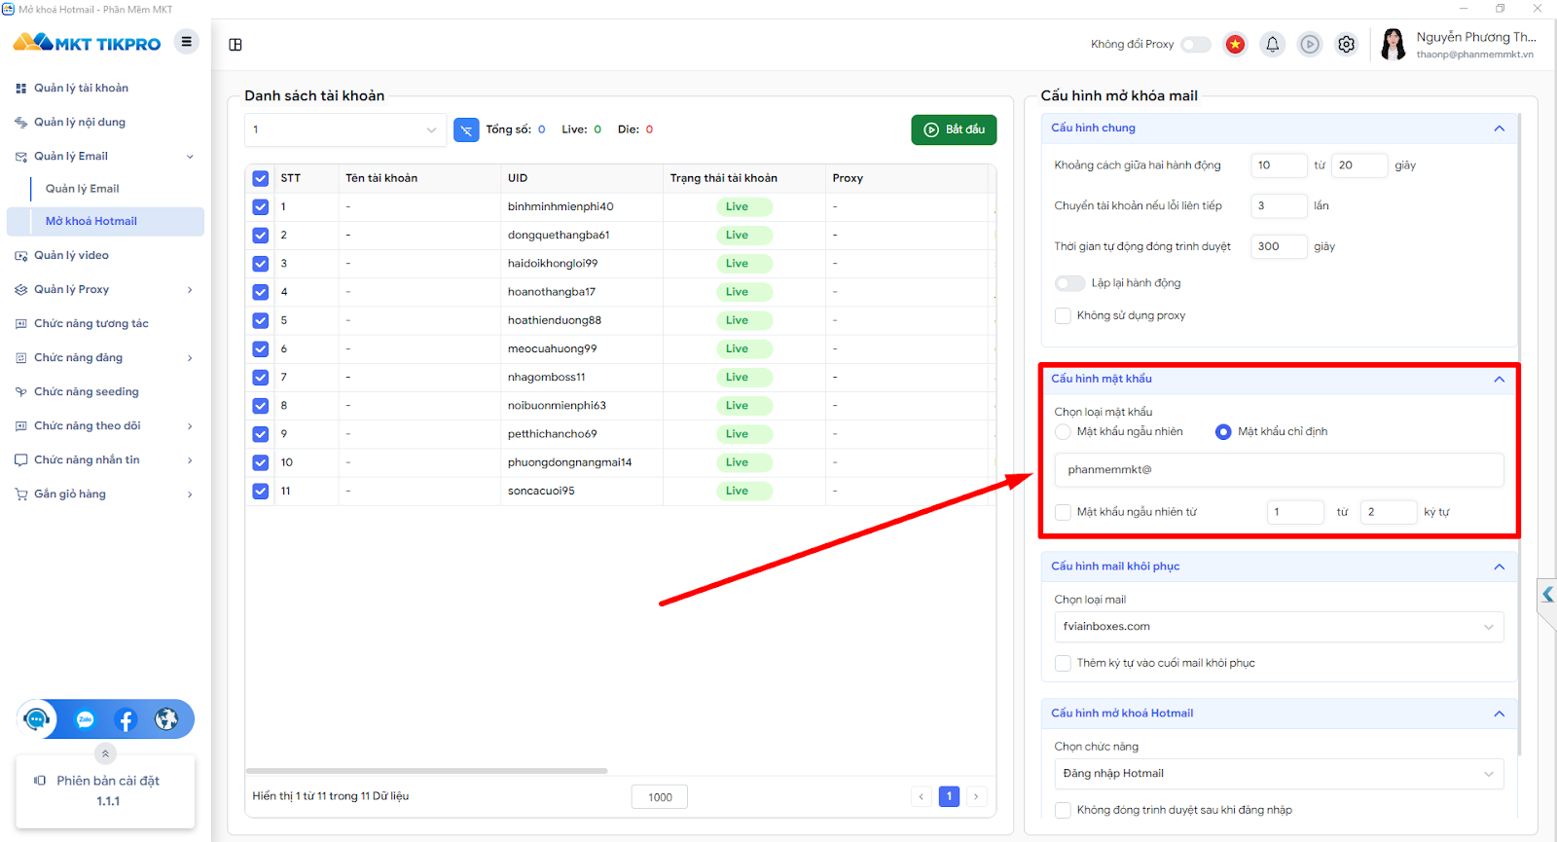Click the Quản lý nội dung sidebar icon

coord(21,123)
